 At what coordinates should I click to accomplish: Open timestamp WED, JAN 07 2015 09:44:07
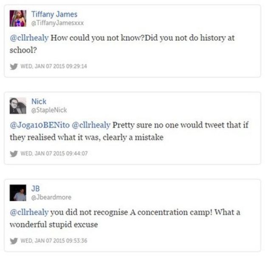click(x=53, y=153)
